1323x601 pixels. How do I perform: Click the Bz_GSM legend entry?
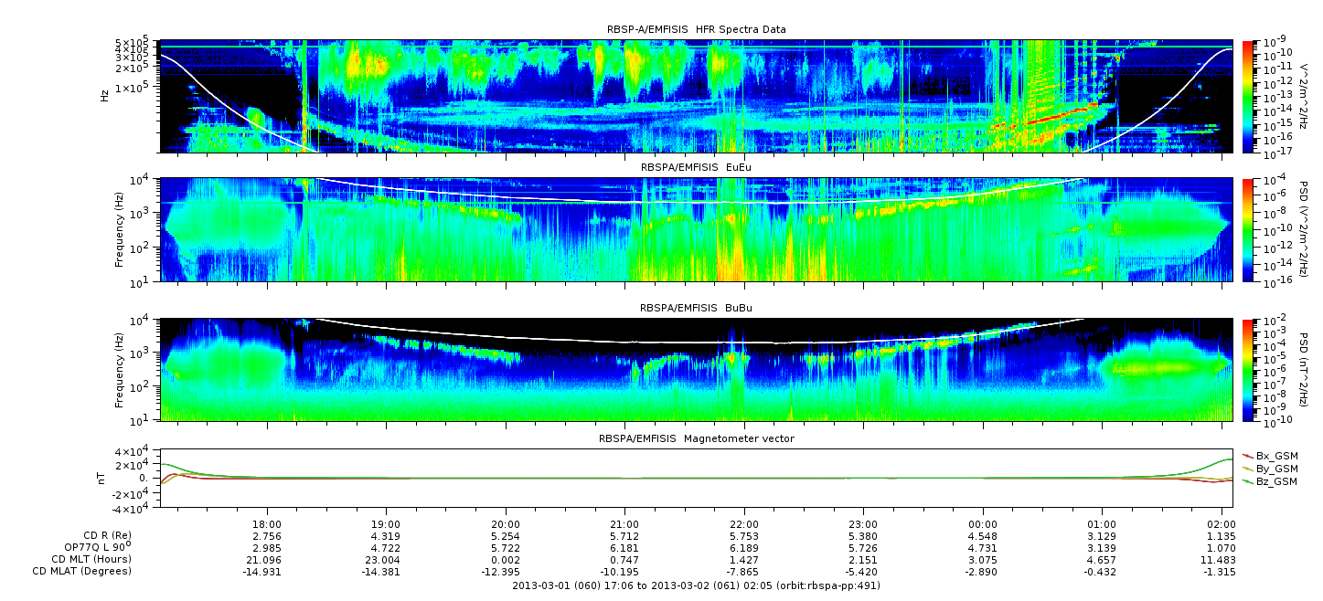click(1271, 480)
